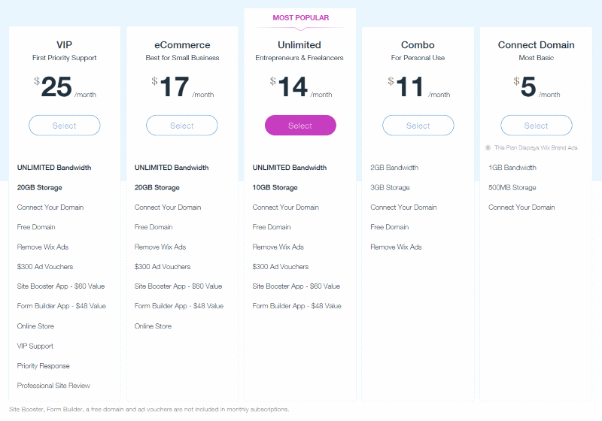602x421 pixels.
Task: Click the Combo plan heading
Action: (418, 45)
